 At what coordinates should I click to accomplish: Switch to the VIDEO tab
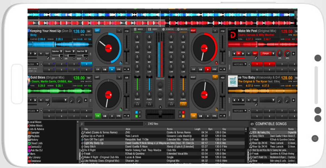153,29
